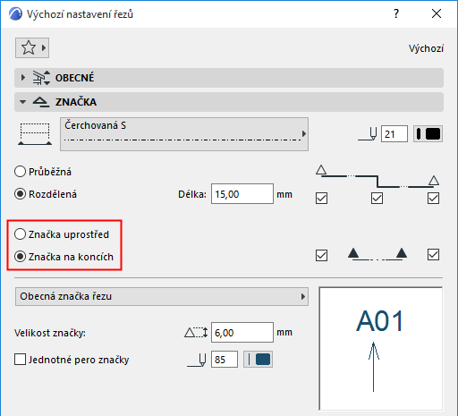Click the OBECNÉ panel settings icon
Screen dimensions: 458x416
pyautogui.click(x=41, y=78)
